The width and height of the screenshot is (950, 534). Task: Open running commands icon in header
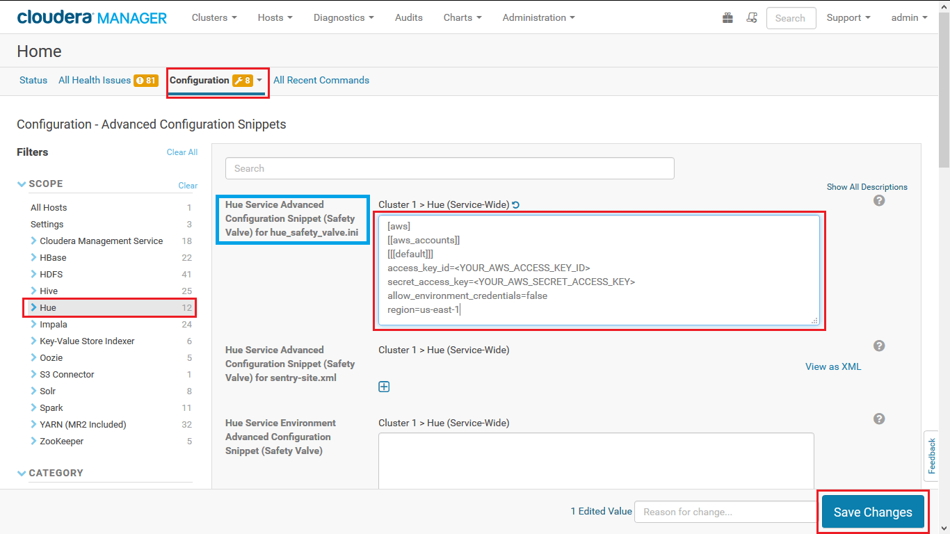point(752,18)
